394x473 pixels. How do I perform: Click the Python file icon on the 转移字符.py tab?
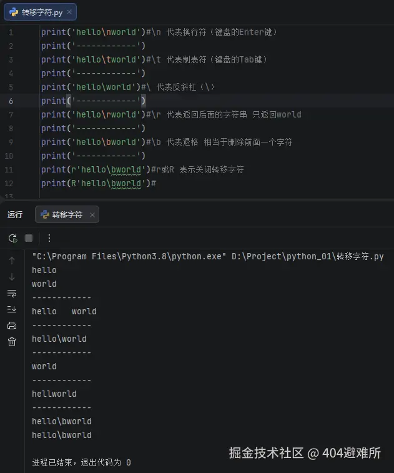[x=13, y=12]
